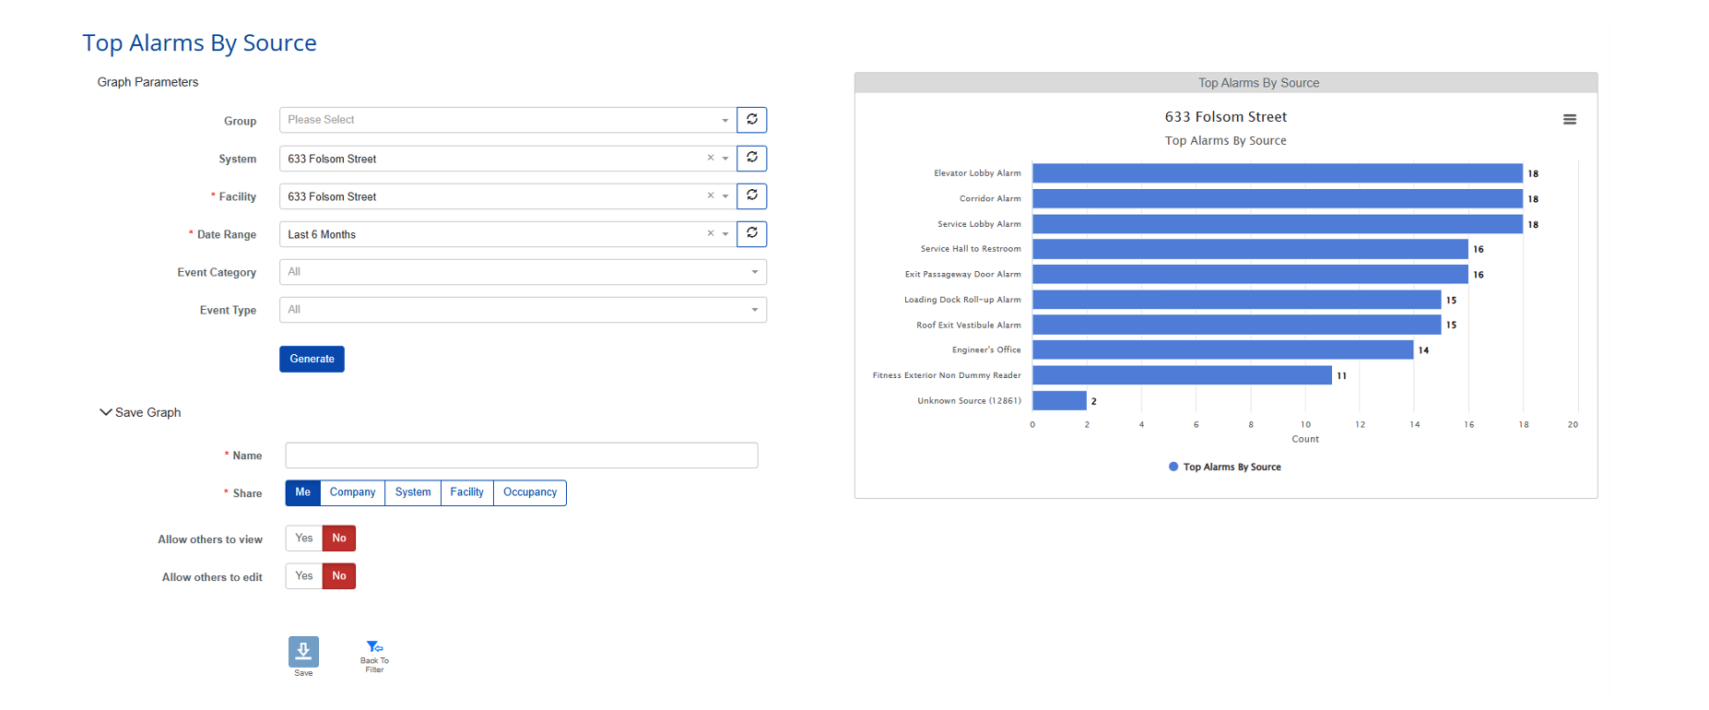Collapse the Save Graph section
The image size is (1709, 710).
[106, 412]
